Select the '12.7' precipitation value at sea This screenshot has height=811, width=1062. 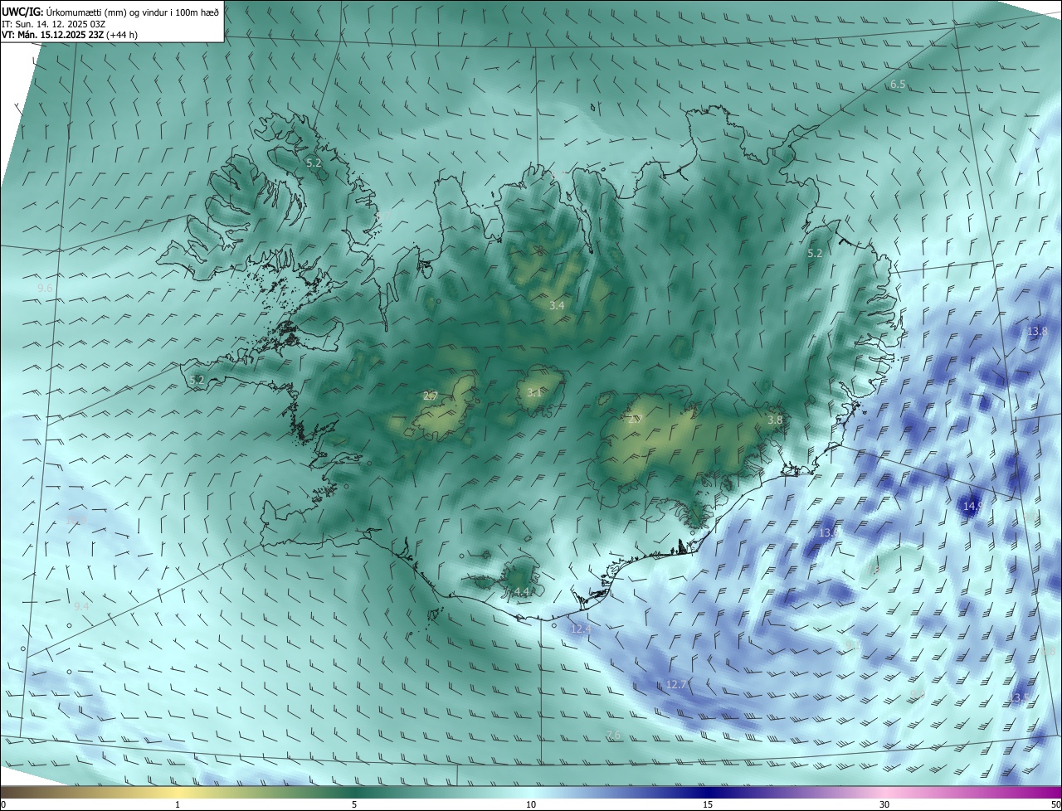point(676,684)
